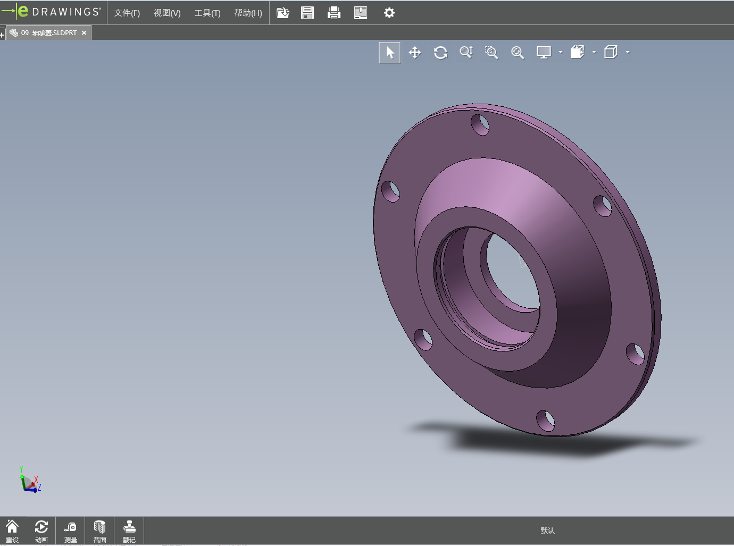The width and height of the screenshot is (734, 546).
Task: Click the display style box icon
Action: (x=611, y=52)
